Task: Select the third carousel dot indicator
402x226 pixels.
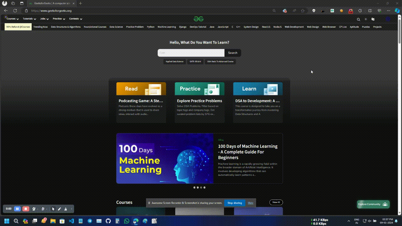Action: pyautogui.click(x=201, y=187)
